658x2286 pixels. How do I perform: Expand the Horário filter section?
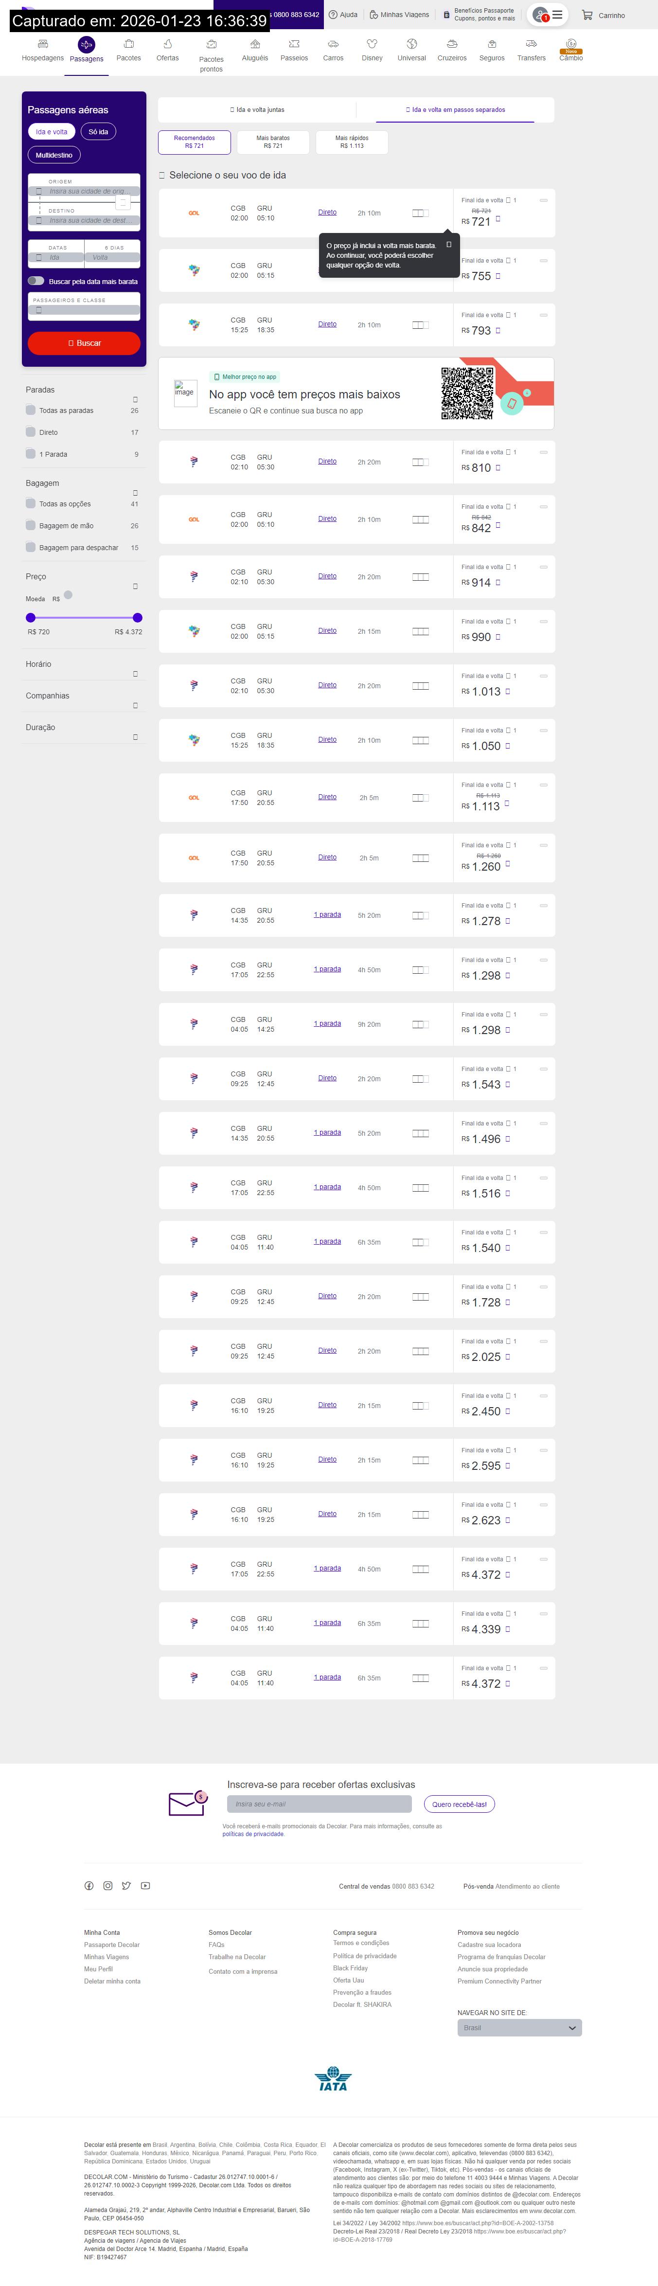[x=135, y=674]
